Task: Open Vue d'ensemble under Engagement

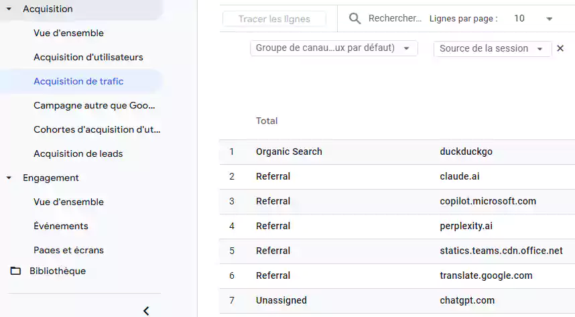Action: [68, 202]
